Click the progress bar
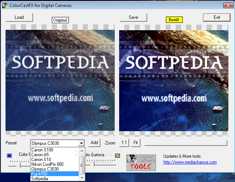The width and height of the screenshot is (235, 182). [x=186, y=143]
